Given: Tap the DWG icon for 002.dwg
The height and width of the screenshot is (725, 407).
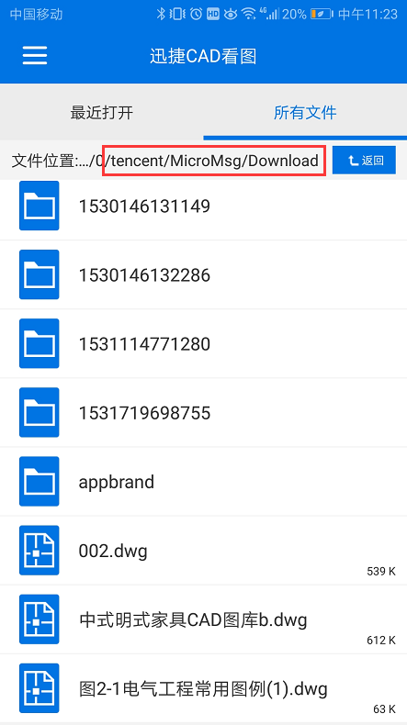Looking at the screenshot, I should (39, 551).
